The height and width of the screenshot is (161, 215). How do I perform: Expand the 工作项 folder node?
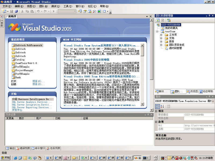[161, 35]
